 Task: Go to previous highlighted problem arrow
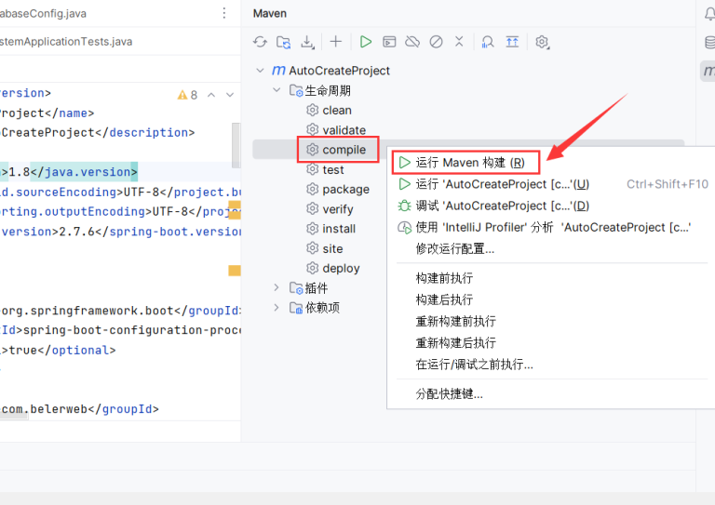tap(211, 95)
